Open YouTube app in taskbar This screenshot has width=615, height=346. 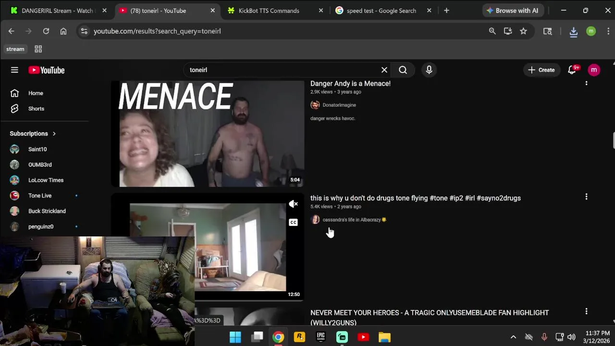click(x=363, y=337)
